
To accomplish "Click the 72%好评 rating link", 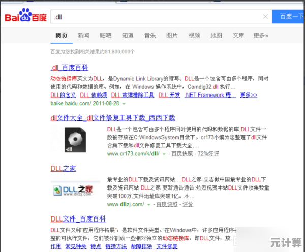I will (x=208, y=154).
